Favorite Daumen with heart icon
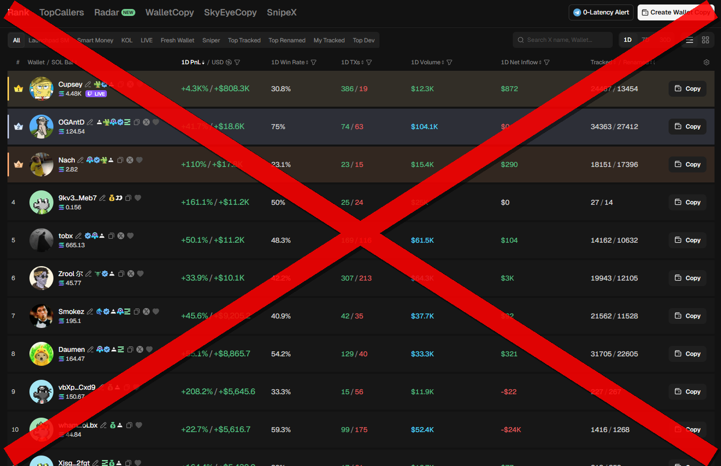 [x=149, y=349]
